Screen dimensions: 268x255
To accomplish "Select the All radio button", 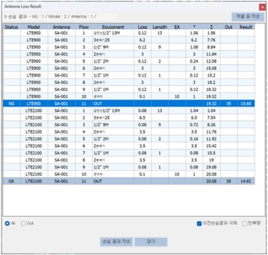I will click(x=7, y=223).
